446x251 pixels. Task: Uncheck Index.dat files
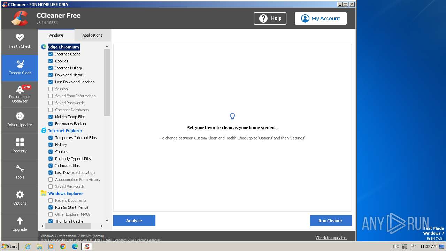(x=51, y=166)
